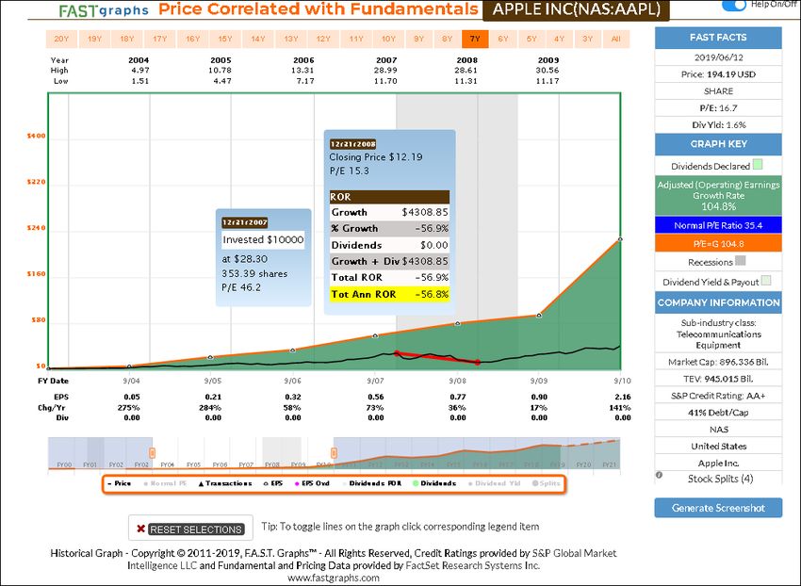Click the 9/10 EPS data point on chart
The width and height of the screenshot is (801, 586).
[620, 238]
